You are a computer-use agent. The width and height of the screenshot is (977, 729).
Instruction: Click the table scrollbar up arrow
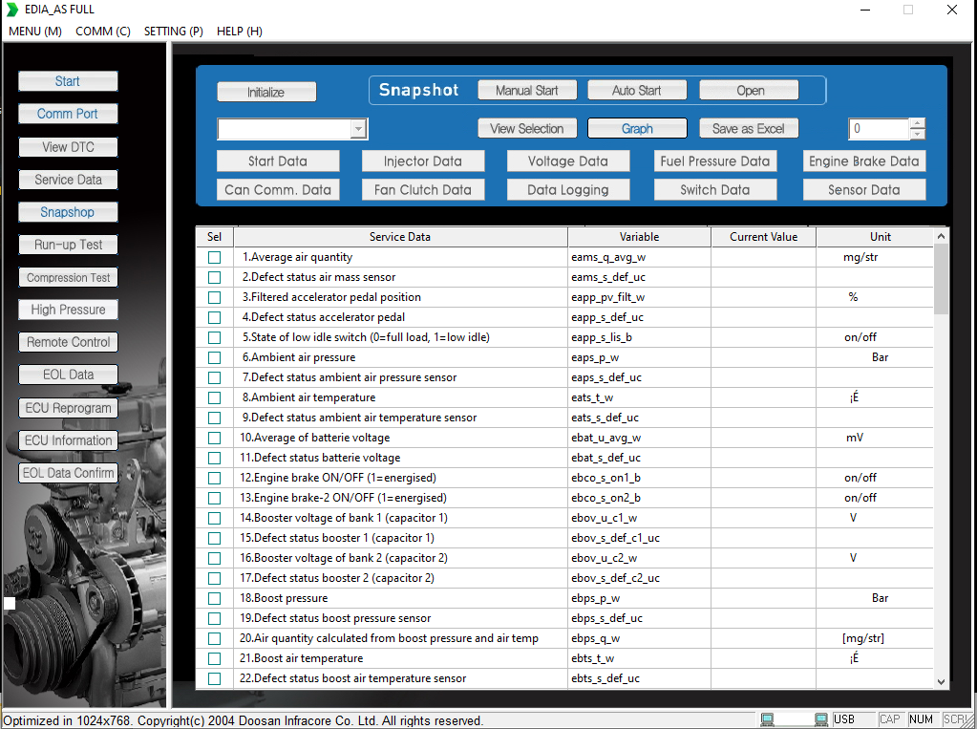tap(941, 236)
